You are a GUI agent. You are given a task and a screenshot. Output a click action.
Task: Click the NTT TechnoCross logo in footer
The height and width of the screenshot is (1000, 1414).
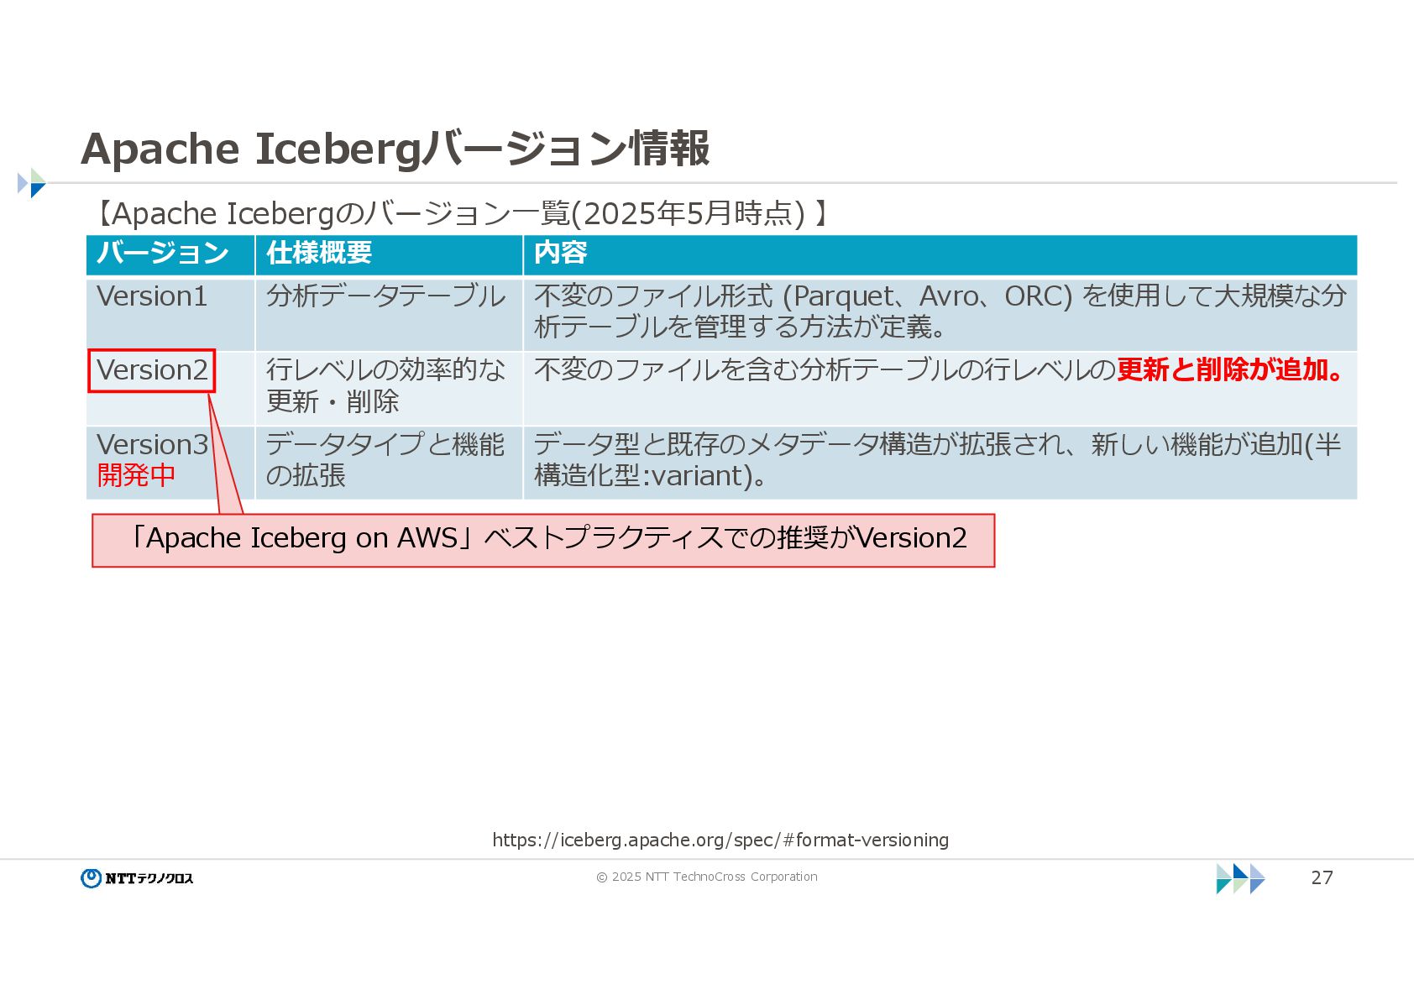pyautogui.click(x=137, y=878)
